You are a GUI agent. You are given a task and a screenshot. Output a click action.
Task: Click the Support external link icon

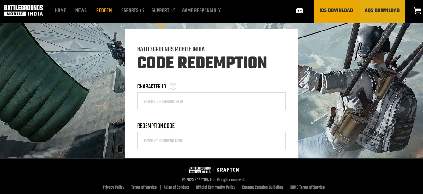click(x=173, y=10)
